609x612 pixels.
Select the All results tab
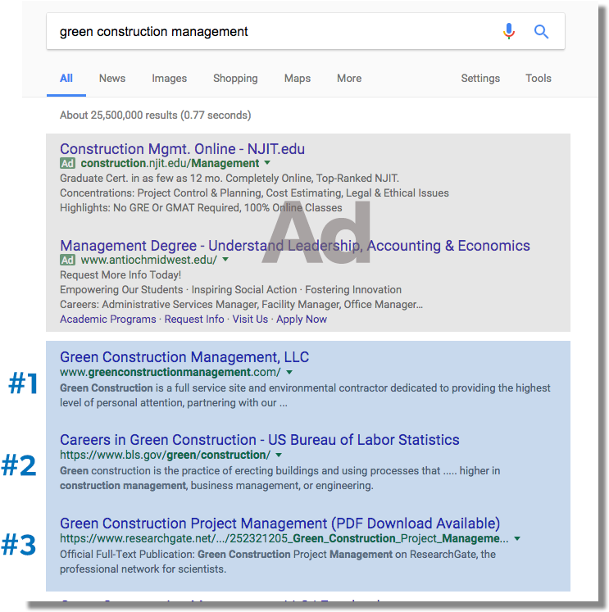point(66,79)
